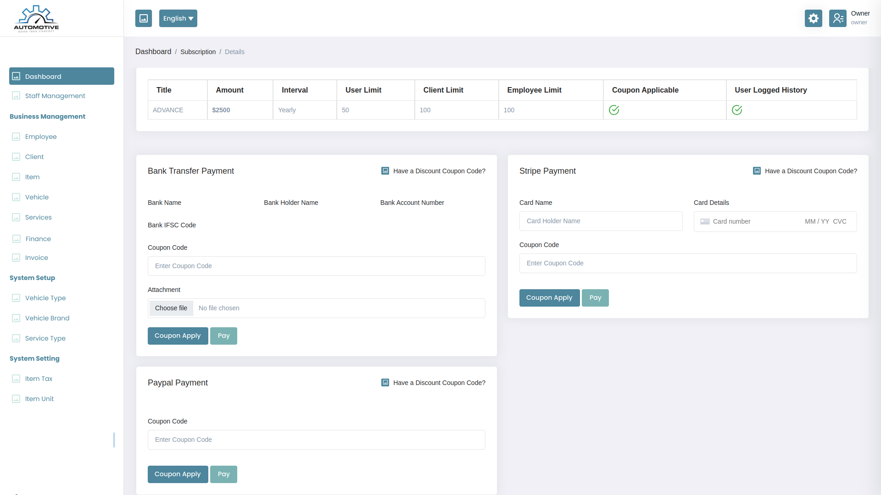Image resolution: width=881 pixels, height=495 pixels.
Task: Click the Vehicle Type sidebar icon
Action: [x=16, y=298]
